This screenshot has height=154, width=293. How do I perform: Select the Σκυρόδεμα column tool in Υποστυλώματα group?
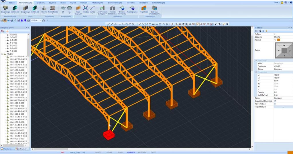(x=5, y=9)
